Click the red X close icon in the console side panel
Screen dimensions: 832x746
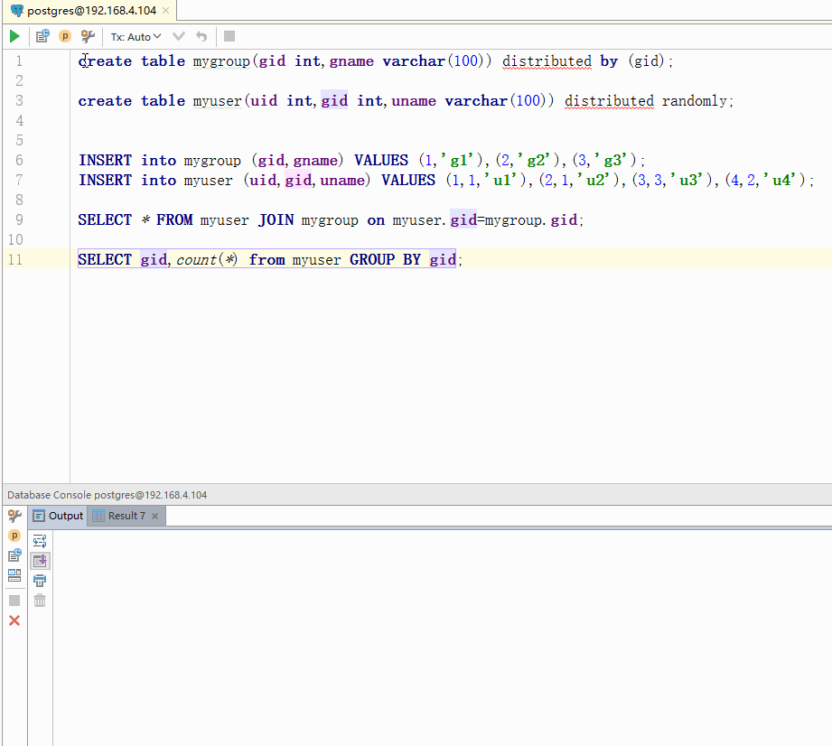14,620
